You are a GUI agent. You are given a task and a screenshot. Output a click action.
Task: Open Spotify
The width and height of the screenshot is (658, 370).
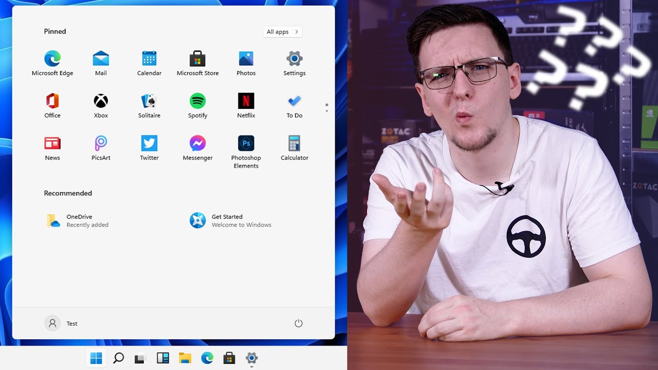(197, 105)
